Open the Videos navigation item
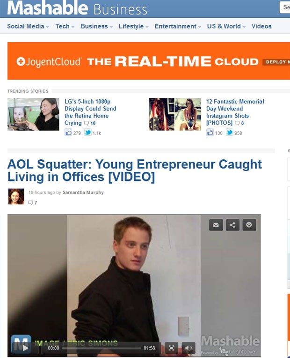The height and width of the screenshot is (358, 290). [261, 26]
